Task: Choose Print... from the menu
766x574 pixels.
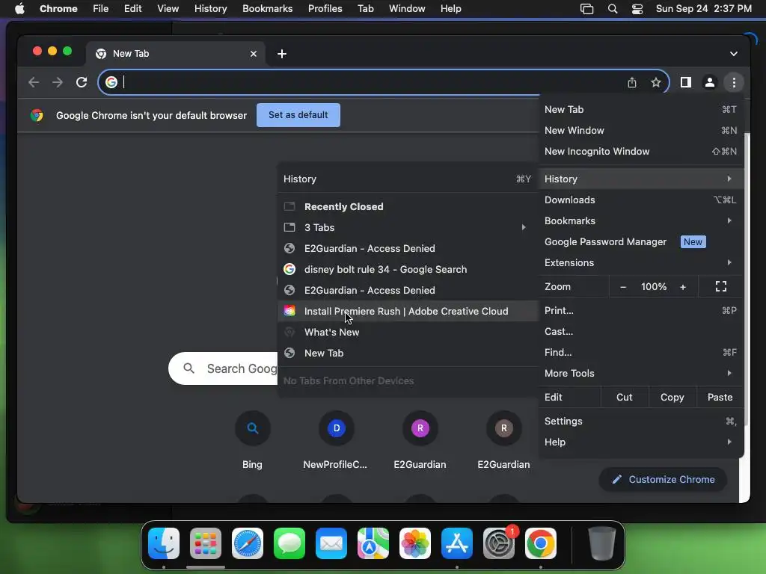Action: click(641, 310)
